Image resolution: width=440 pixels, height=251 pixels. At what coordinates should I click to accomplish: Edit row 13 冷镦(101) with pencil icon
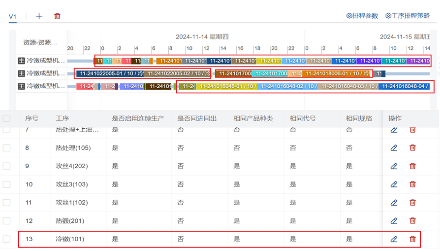pos(394,239)
